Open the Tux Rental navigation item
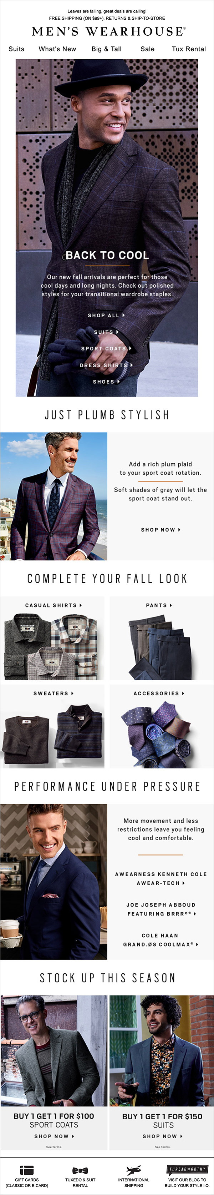Screen dimensions: 214x1195 [x=189, y=49]
